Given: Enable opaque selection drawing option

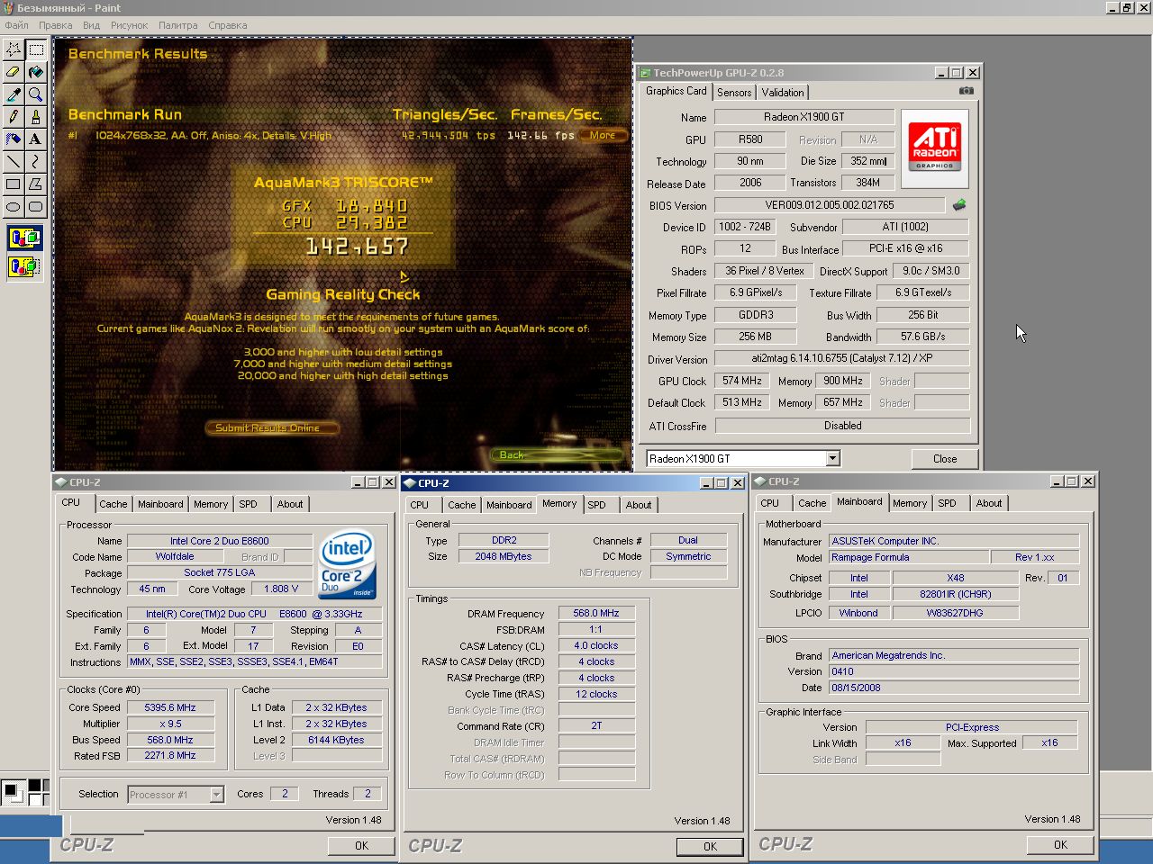Looking at the screenshot, I should pos(25,239).
